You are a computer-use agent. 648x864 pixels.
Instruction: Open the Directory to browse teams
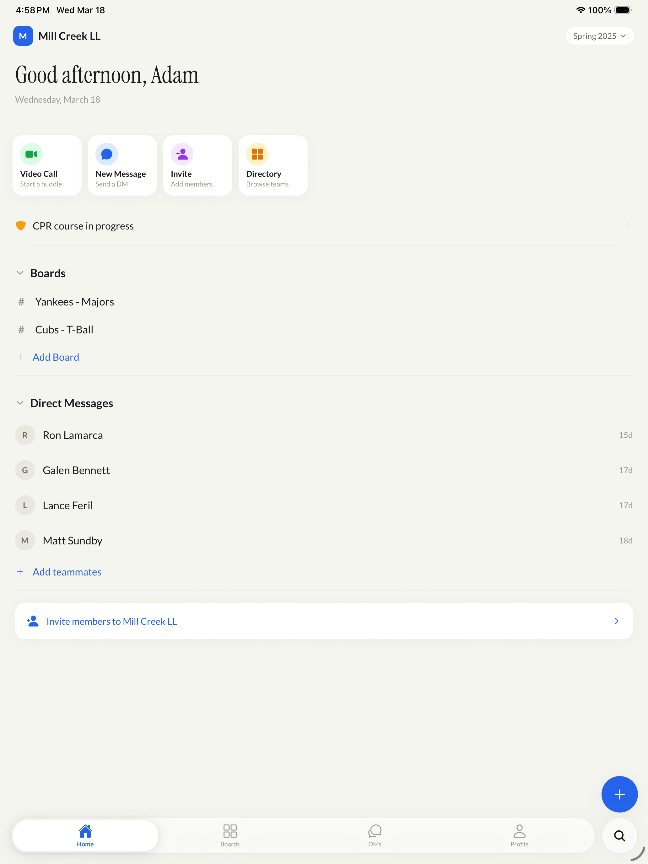pyautogui.click(x=273, y=165)
